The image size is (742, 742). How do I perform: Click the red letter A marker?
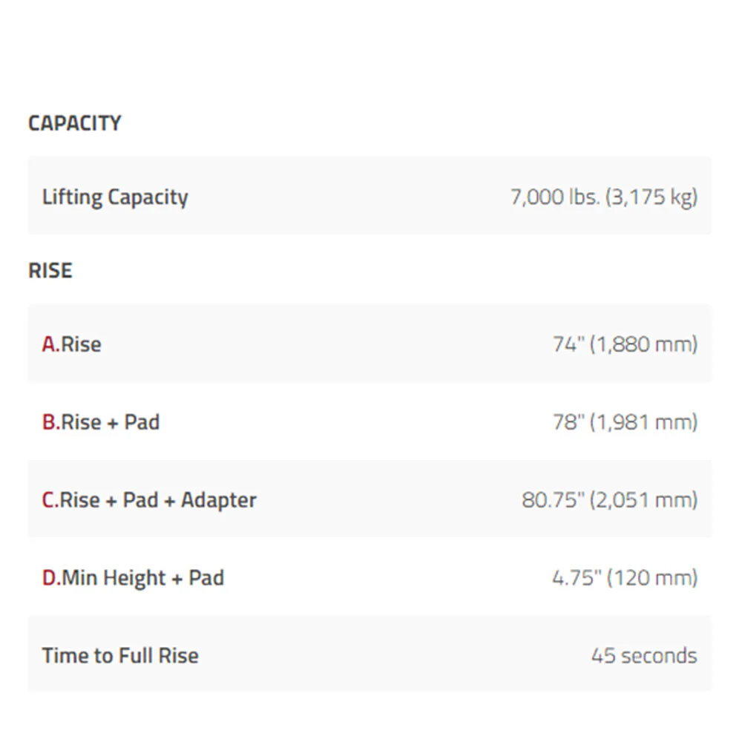(50, 344)
